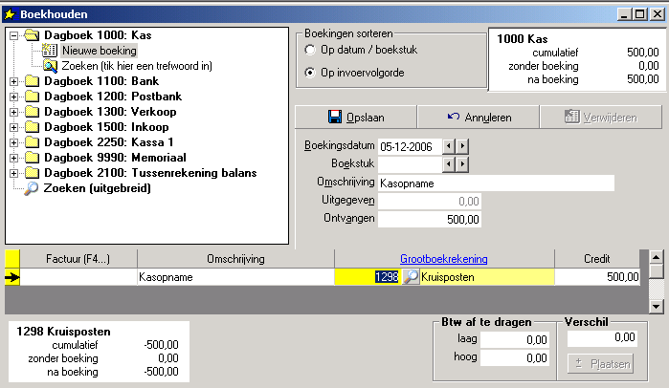This screenshot has width=669, height=388.
Task: Open the Grootboekrekening column header link
Action: (443, 259)
